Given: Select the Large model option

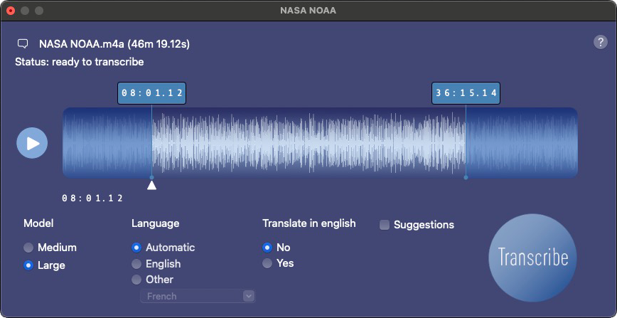Looking at the screenshot, I should click(28, 265).
